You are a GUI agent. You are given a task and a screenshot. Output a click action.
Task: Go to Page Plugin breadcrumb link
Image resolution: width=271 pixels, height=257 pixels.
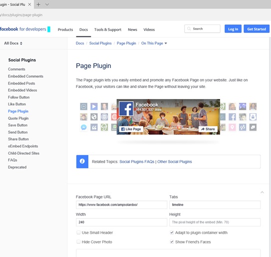pos(126,43)
